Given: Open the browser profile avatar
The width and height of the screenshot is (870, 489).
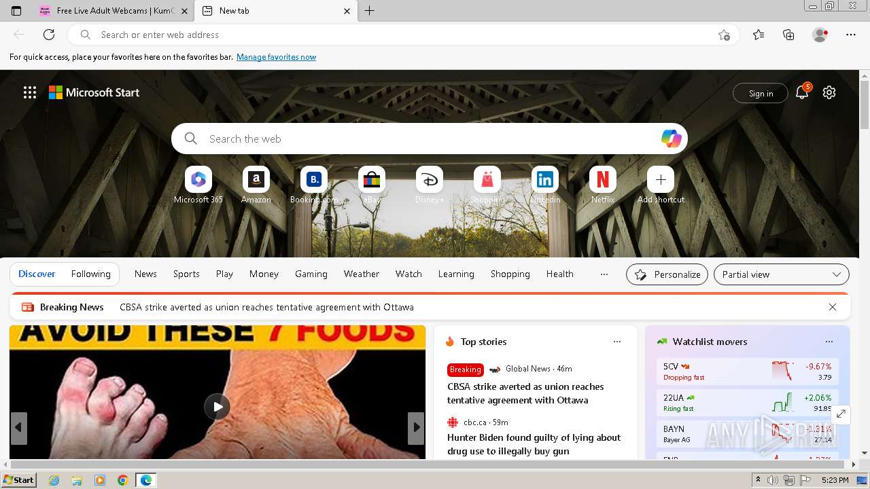Looking at the screenshot, I should [x=820, y=35].
